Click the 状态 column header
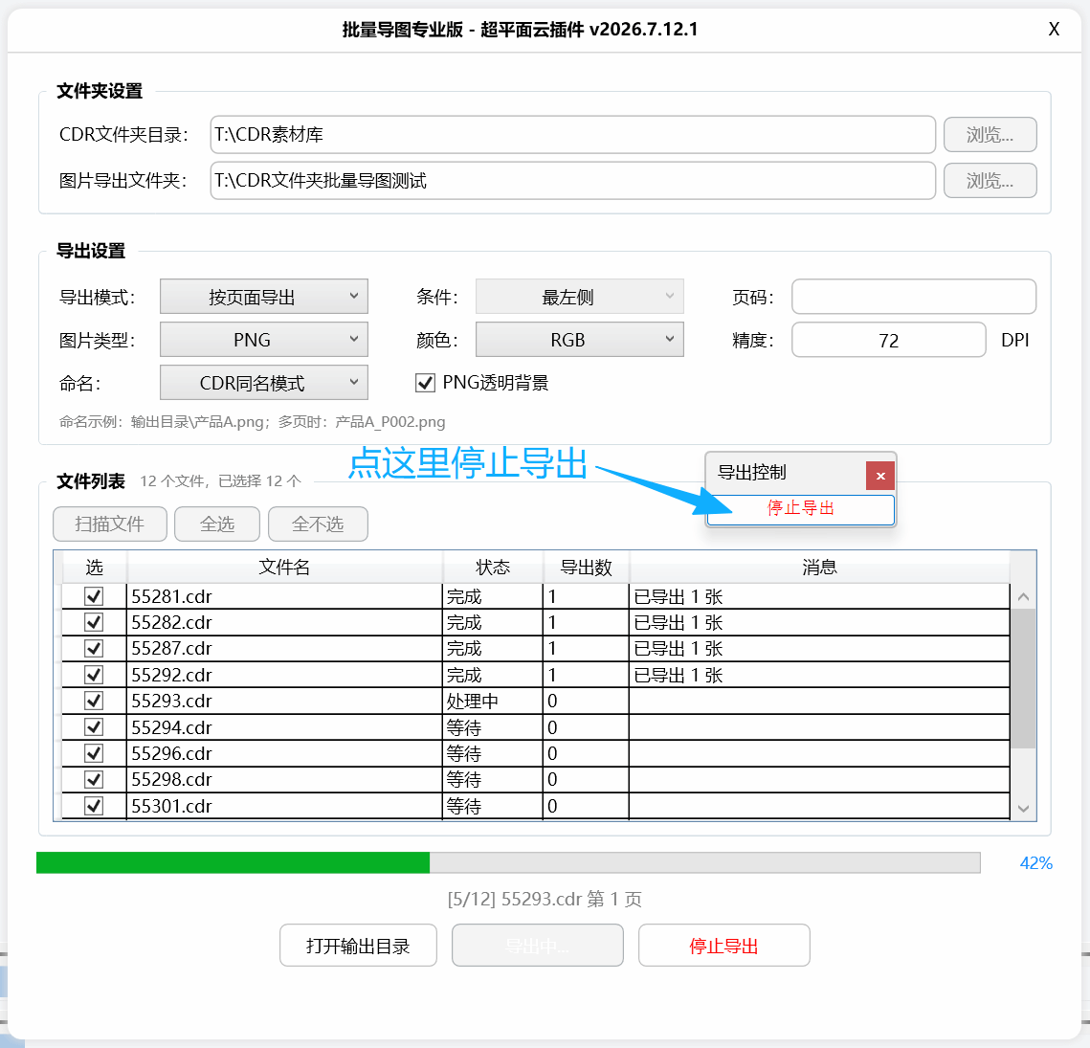The image size is (1090, 1048). (x=493, y=568)
